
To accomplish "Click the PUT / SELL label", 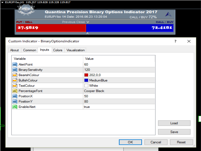I will click(x=24, y=22).
